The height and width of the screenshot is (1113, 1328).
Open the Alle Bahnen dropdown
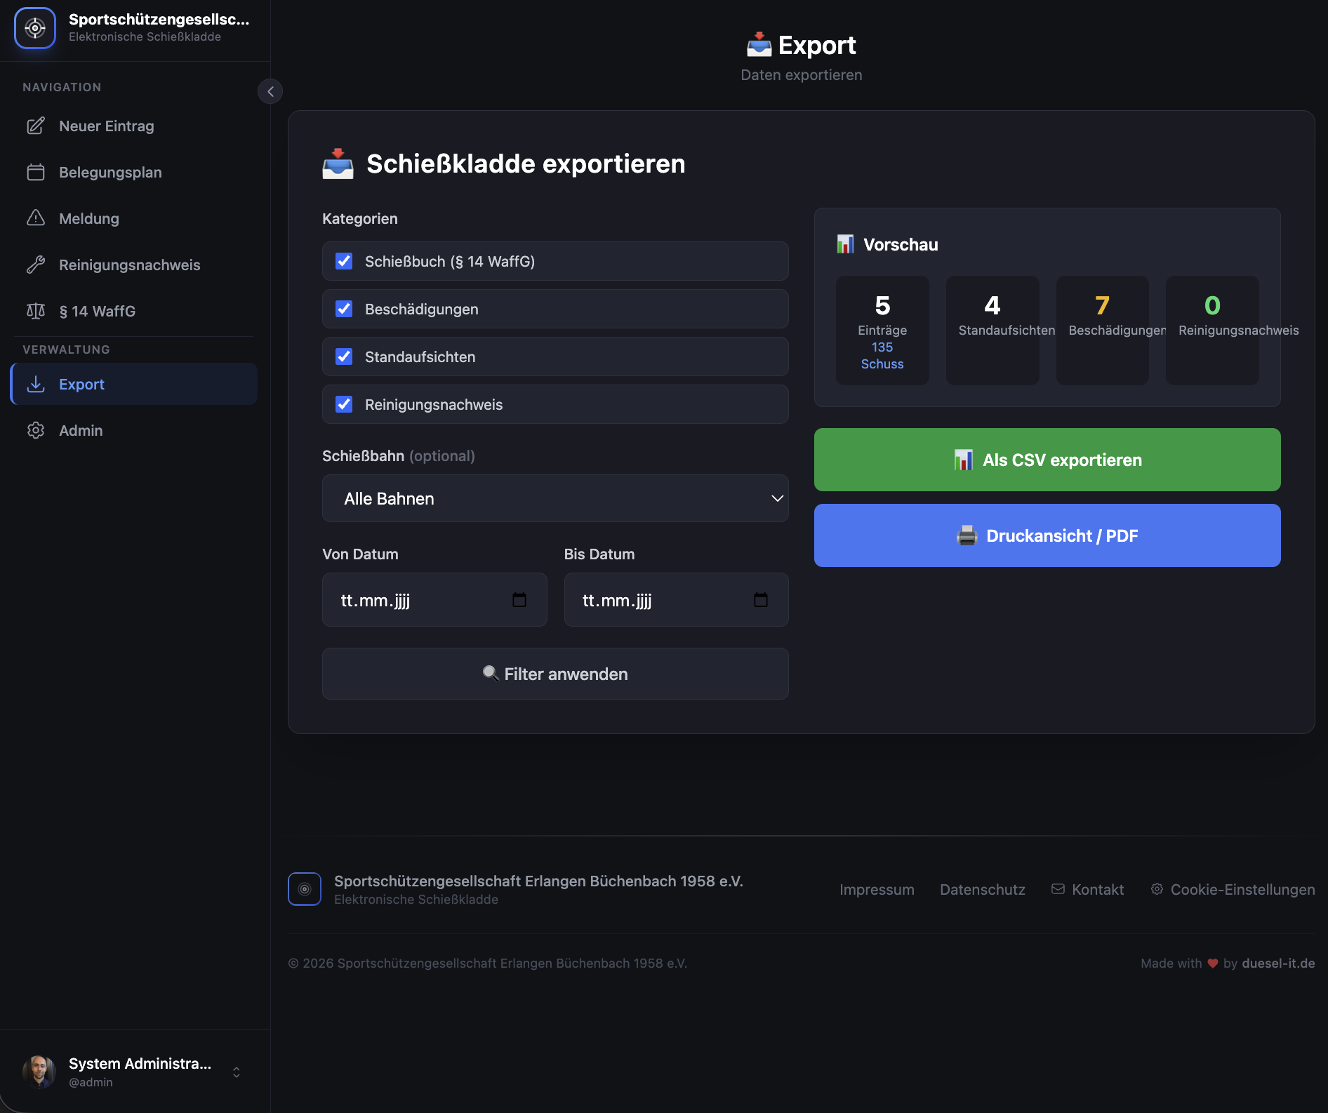coord(555,498)
